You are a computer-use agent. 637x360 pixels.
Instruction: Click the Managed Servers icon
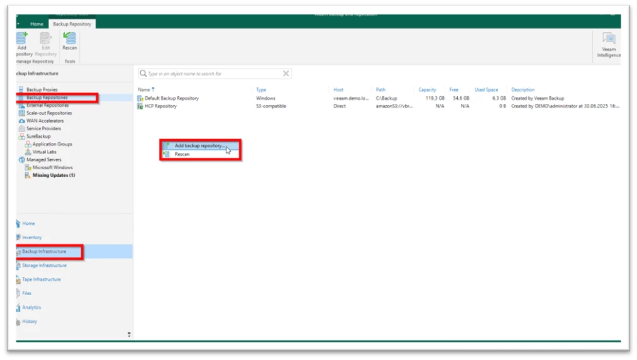(21, 160)
